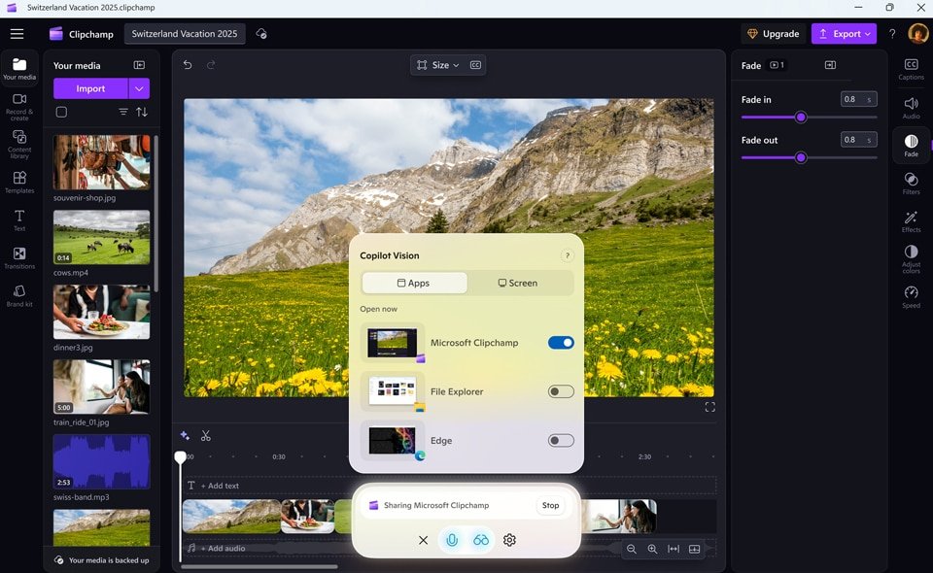Toggle the timeline view icon at bottom right
Image resolution: width=933 pixels, height=573 pixels.
[694, 549]
